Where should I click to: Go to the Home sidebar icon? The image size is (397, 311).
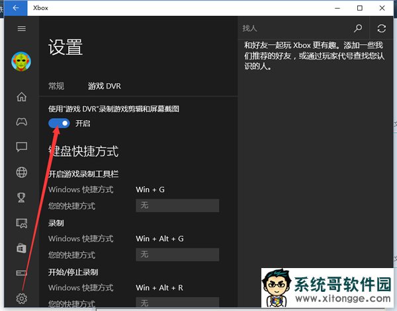(22, 96)
